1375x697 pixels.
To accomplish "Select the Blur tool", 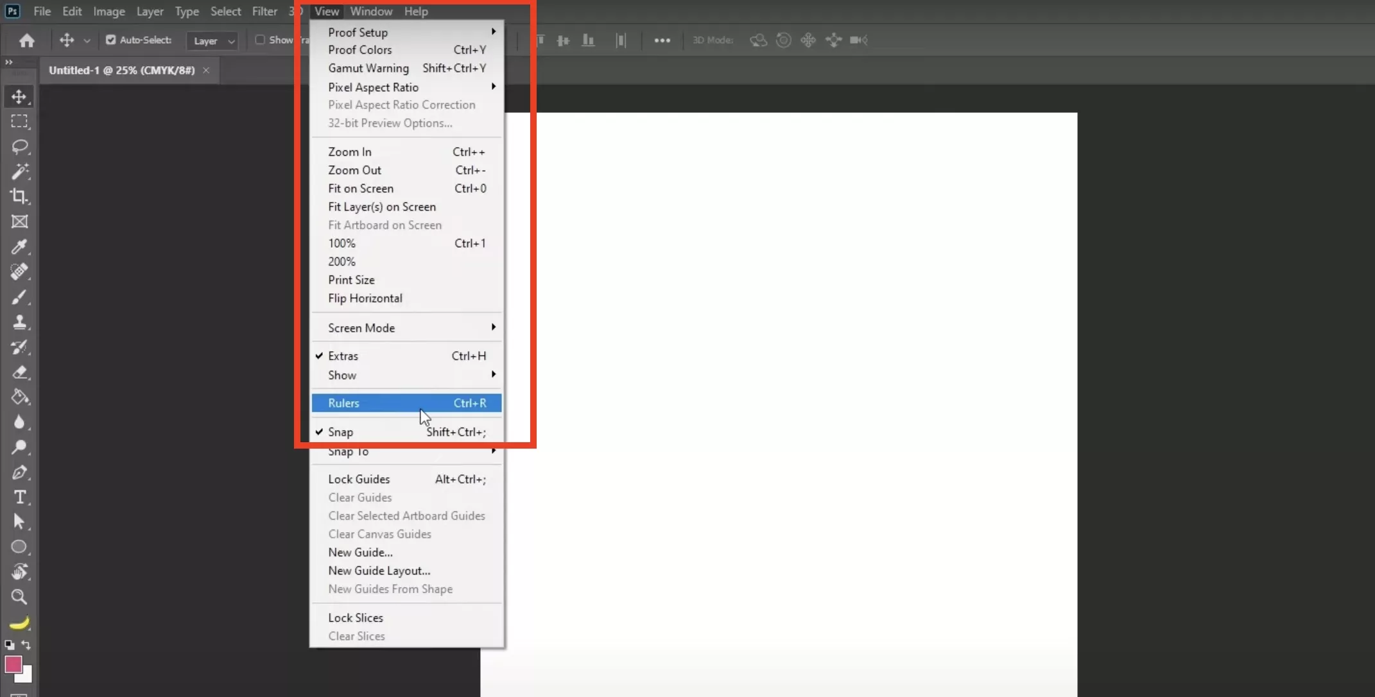I will click(19, 422).
